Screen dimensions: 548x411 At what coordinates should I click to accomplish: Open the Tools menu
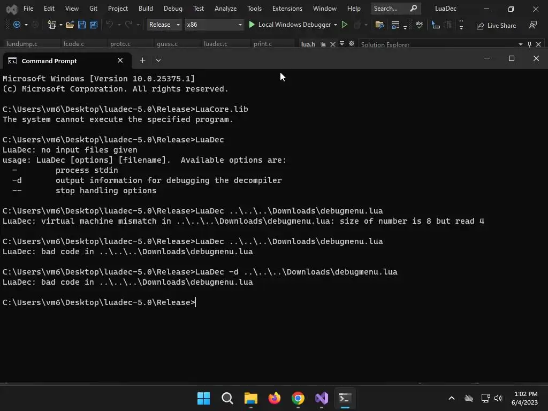tap(254, 9)
